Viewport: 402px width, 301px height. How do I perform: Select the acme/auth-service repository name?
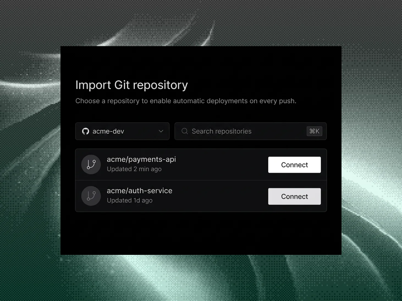pyautogui.click(x=139, y=191)
